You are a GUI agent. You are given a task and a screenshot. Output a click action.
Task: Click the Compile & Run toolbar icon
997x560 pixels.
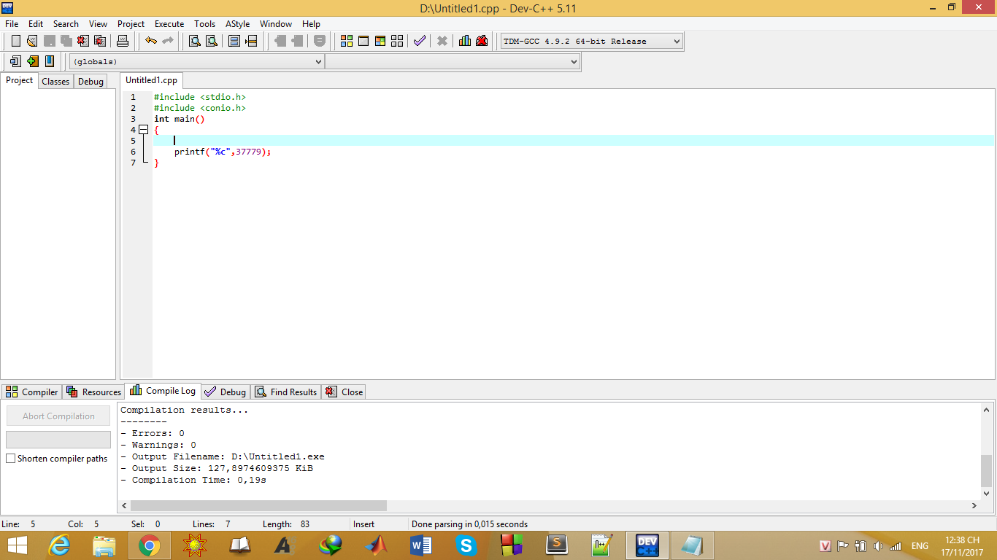(x=380, y=41)
